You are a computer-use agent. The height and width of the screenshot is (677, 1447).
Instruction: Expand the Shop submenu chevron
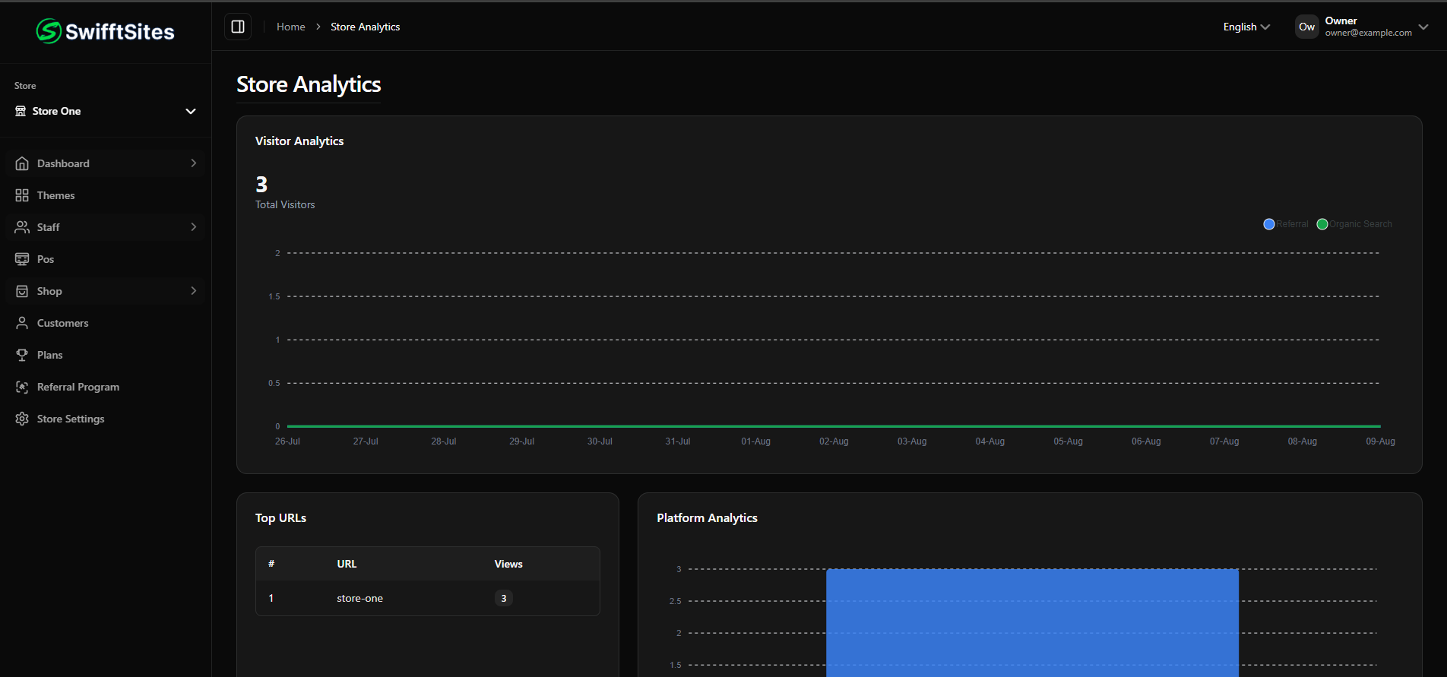194,291
